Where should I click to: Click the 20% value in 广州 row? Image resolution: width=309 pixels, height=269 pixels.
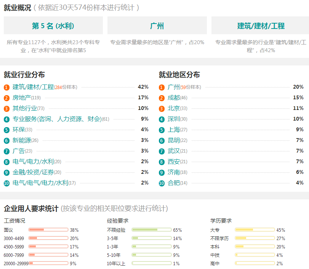tap(298, 87)
